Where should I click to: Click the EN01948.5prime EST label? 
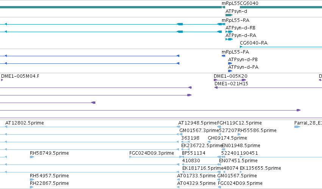(x=241, y=146)
